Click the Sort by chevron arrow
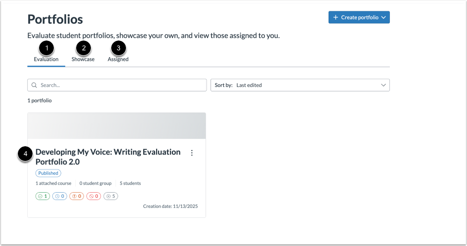The height and width of the screenshot is (246, 467). point(383,85)
